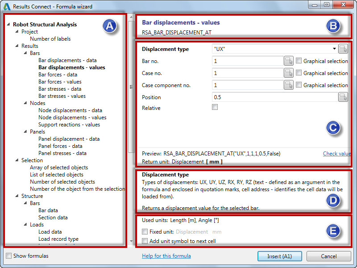
Task: Collapse the Panels tree node
Action: 25,131
